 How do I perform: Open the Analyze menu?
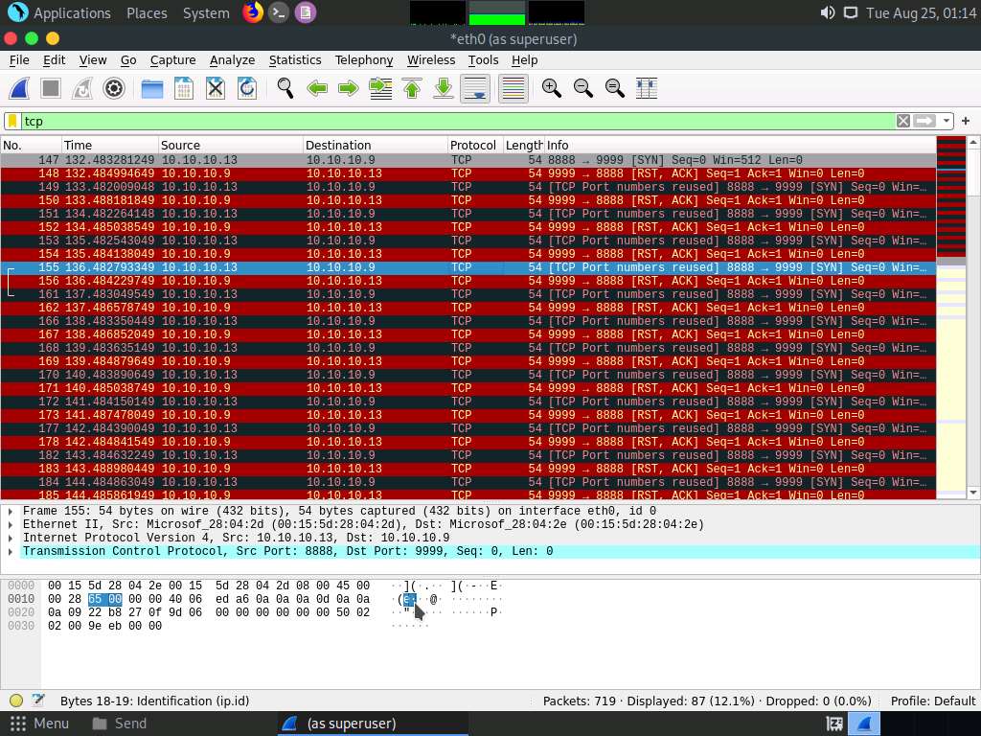click(232, 60)
